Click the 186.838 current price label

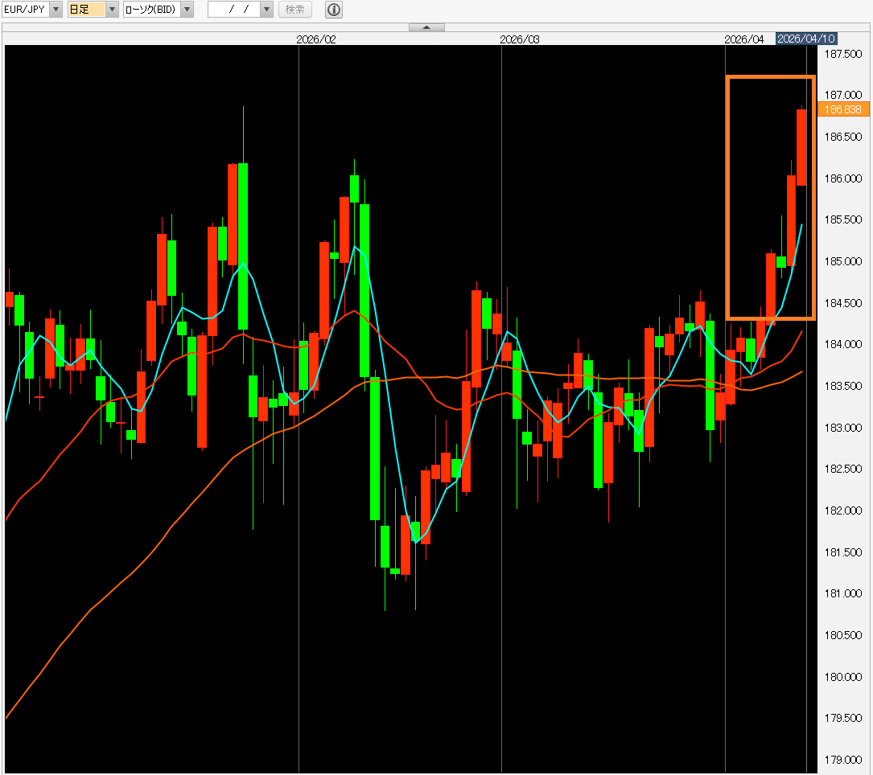[x=843, y=109]
